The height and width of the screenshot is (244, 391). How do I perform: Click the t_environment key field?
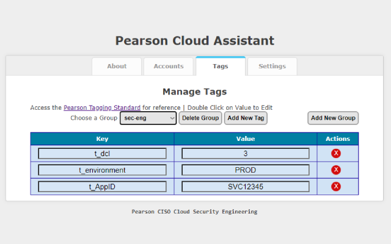coord(102,170)
